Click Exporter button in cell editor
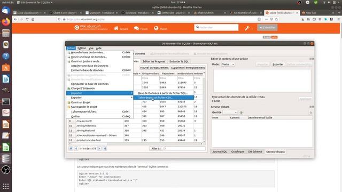 coord(278,65)
